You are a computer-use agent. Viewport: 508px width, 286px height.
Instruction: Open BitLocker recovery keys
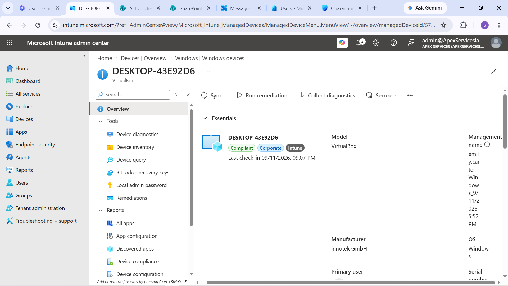(x=143, y=172)
